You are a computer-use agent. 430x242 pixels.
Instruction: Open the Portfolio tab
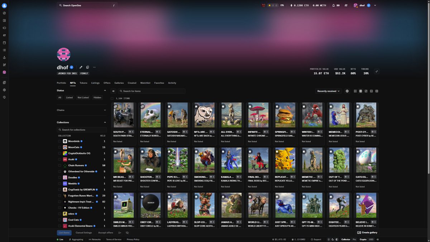pyautogui.click(x=61, y=83)
